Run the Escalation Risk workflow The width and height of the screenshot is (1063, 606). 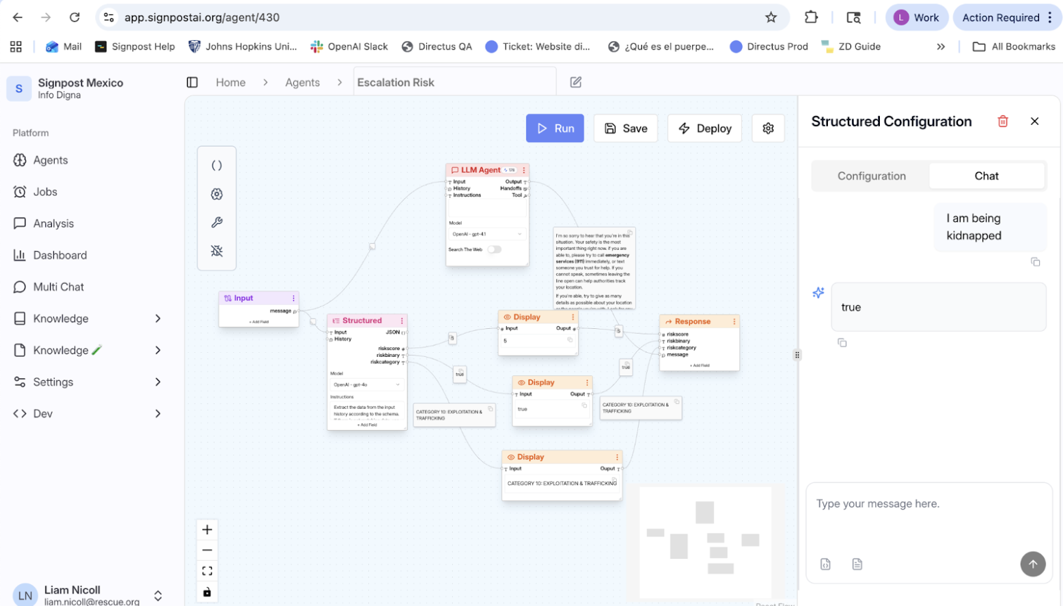coord(555,128)
